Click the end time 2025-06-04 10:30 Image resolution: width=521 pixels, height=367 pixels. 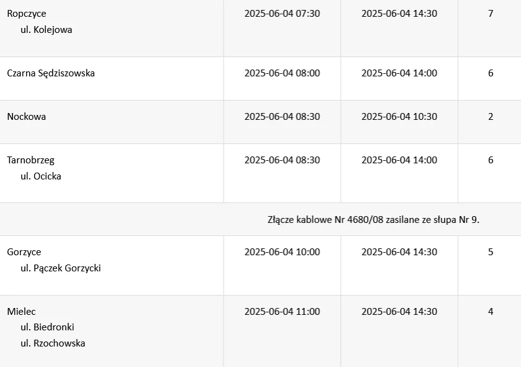[399, 117]
